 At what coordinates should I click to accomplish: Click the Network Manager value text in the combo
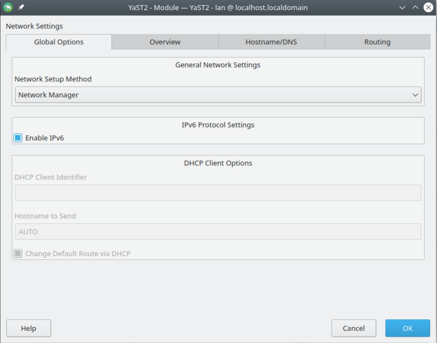click(48, 95)
